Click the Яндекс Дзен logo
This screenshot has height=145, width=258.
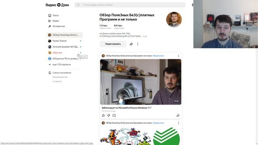(57, 5)
